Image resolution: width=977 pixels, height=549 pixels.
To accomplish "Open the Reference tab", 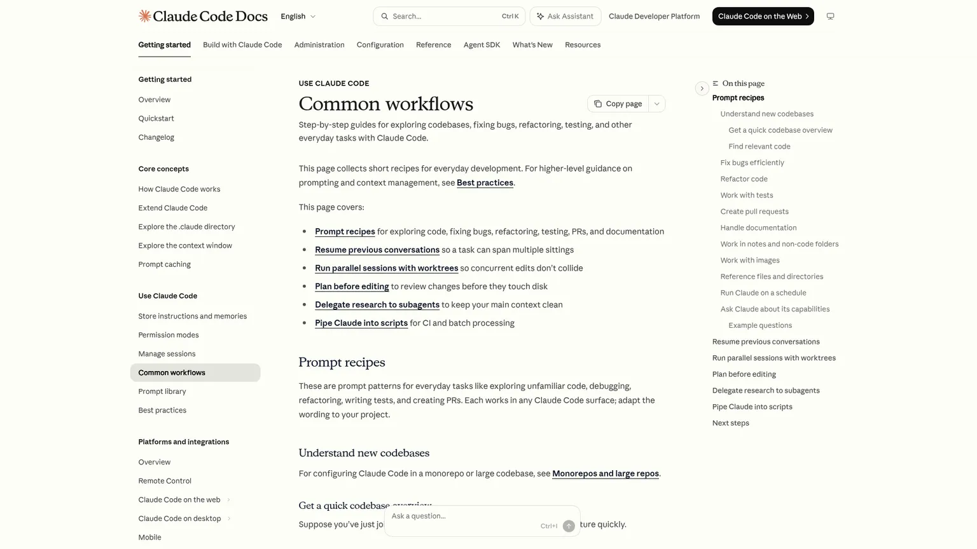I will tap(434, 45).
